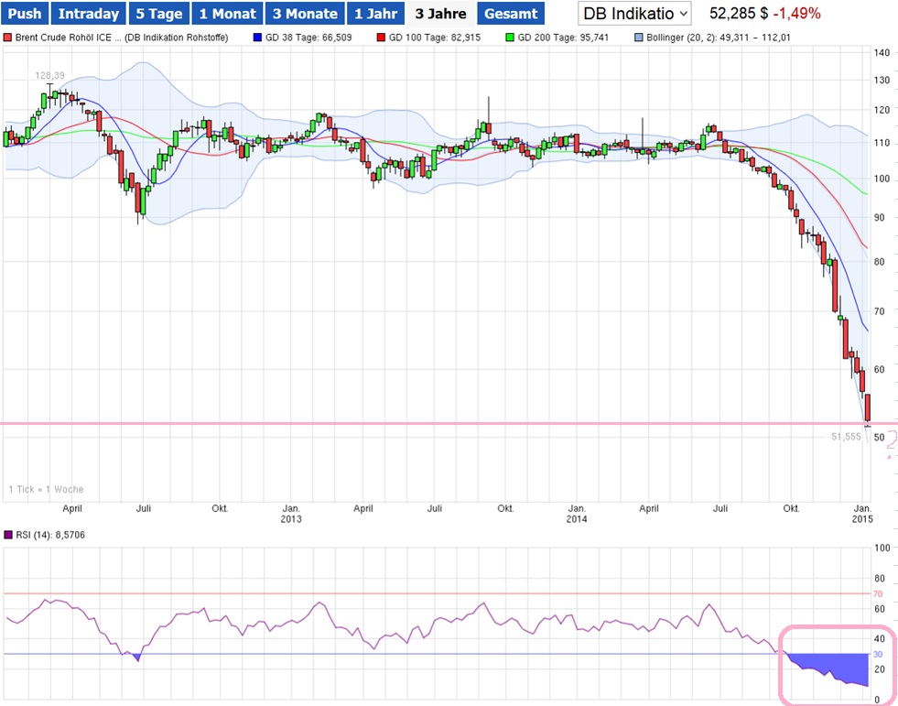Display the Gesamt full history
This screenshot has width=898, height=706.
[x=510, y=14]
